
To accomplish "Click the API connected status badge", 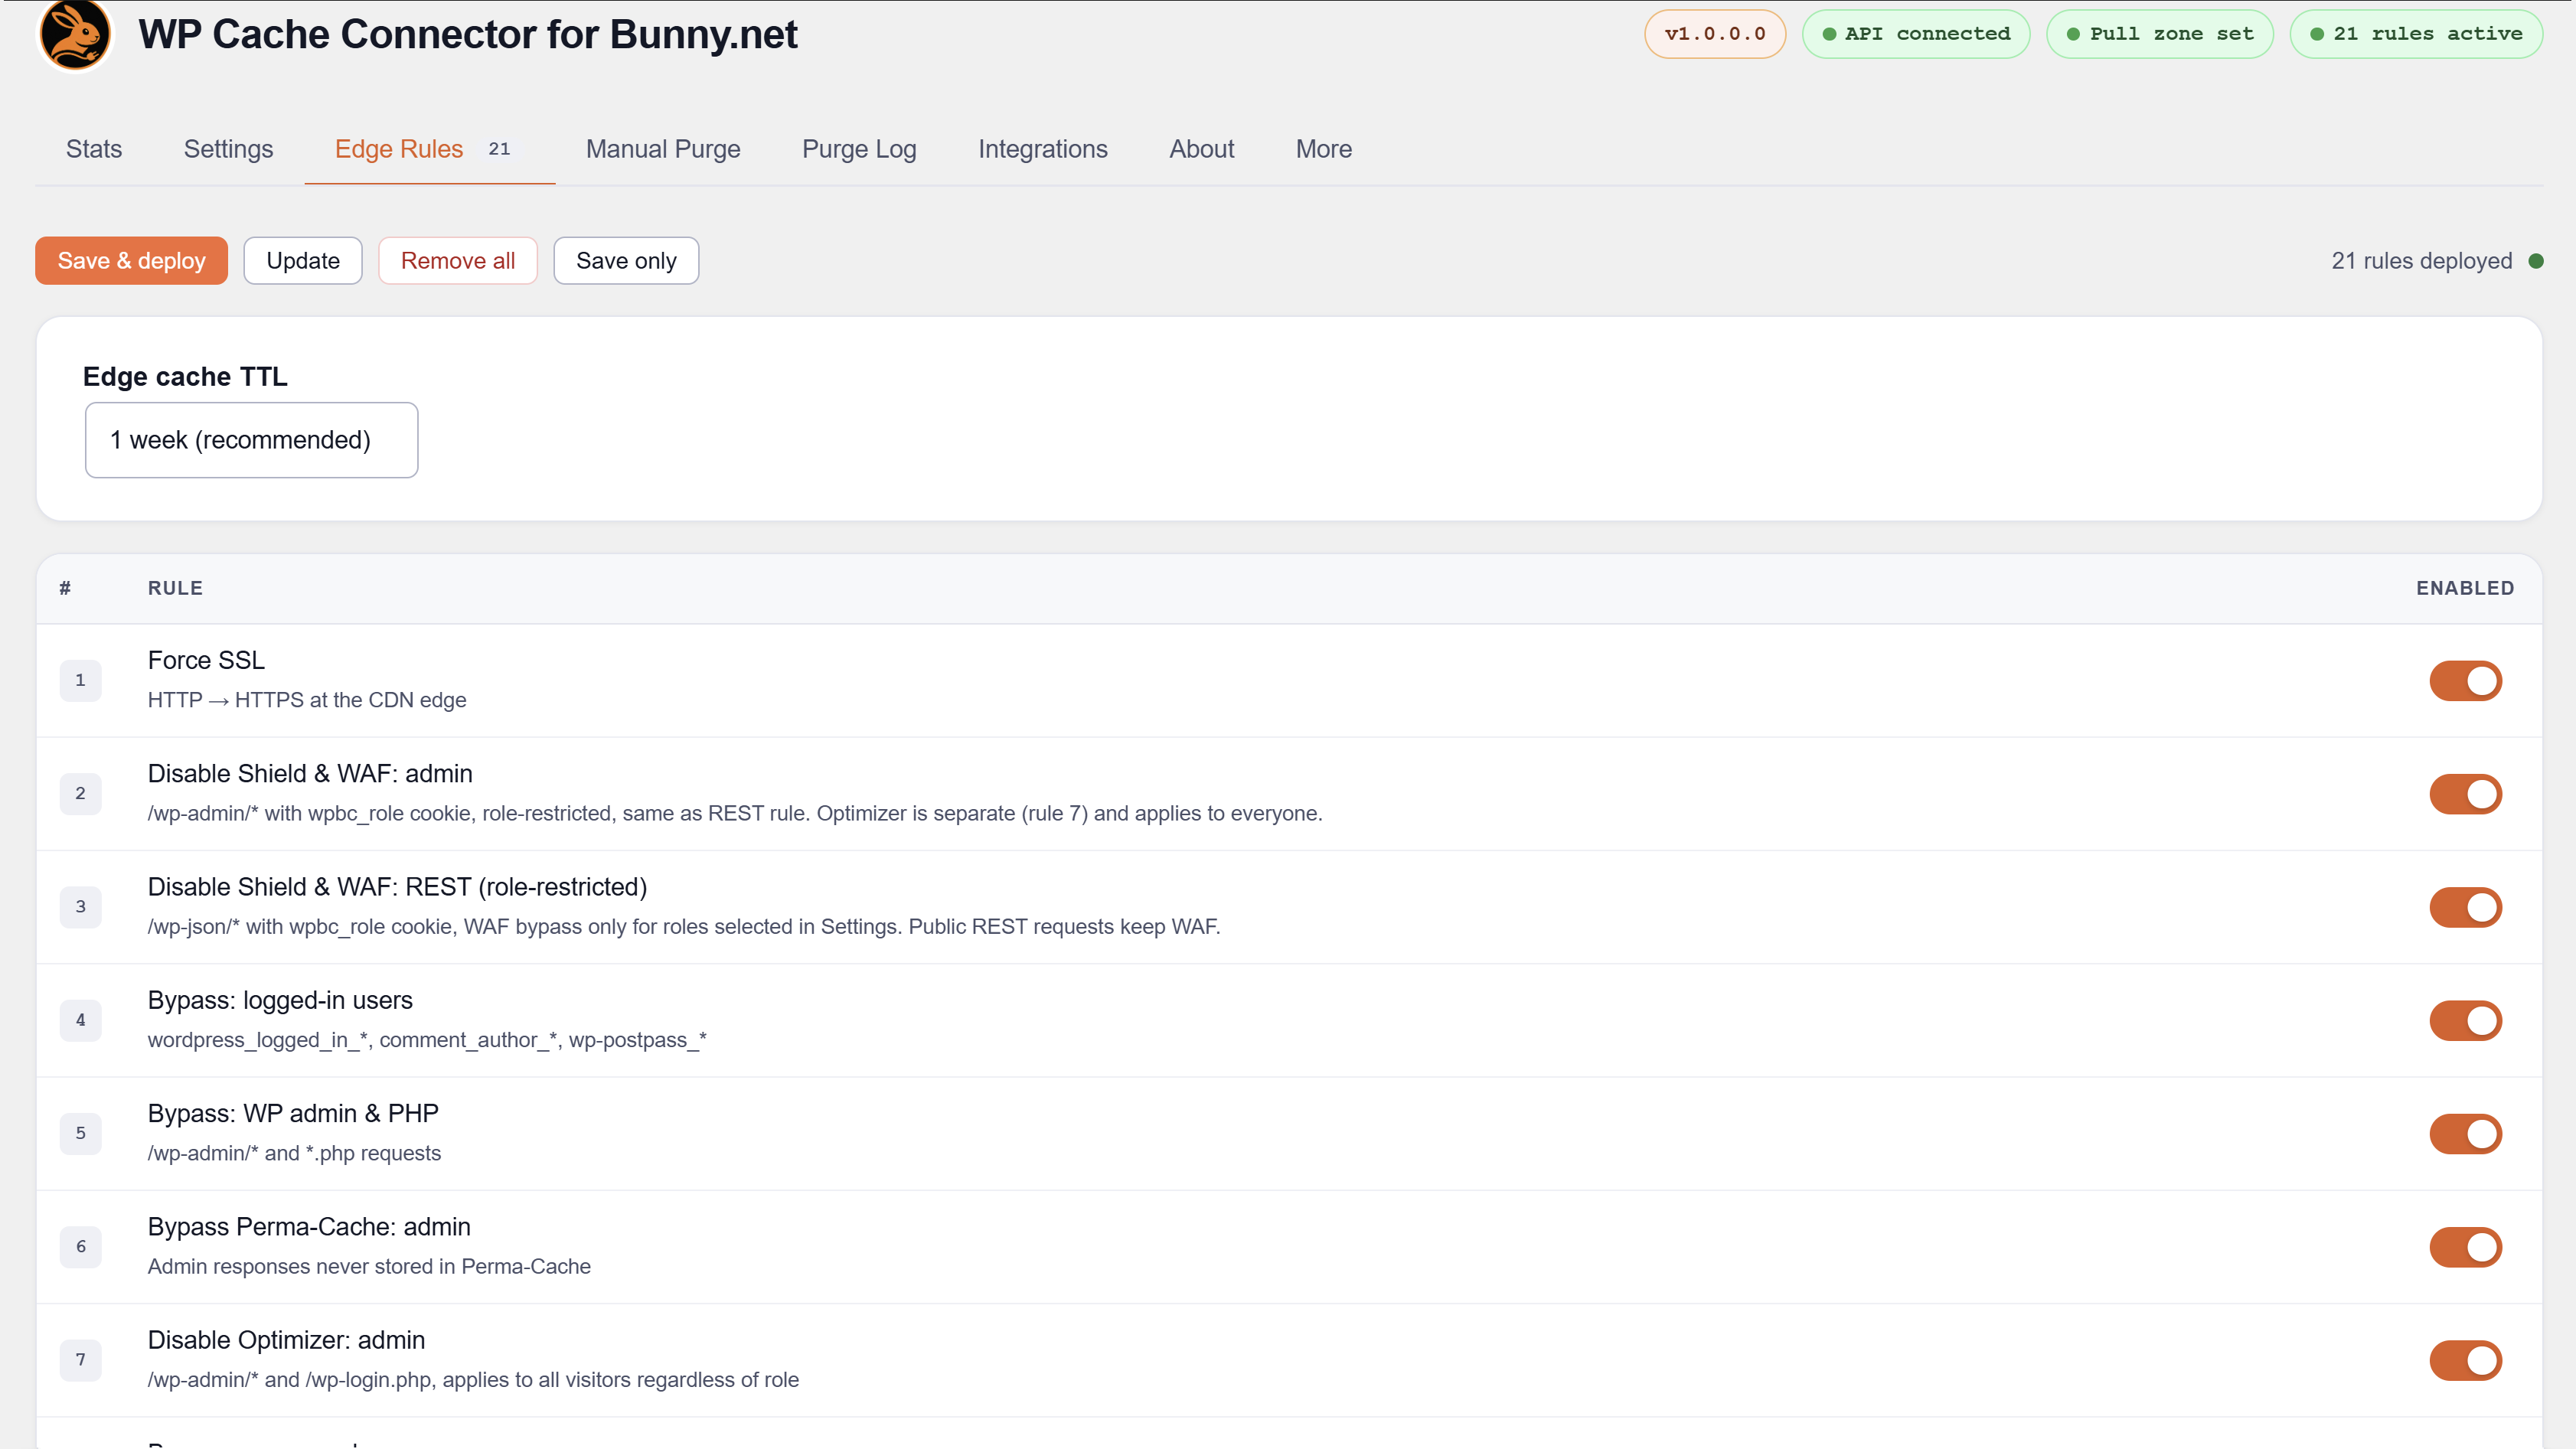I will coord(1915,34).
